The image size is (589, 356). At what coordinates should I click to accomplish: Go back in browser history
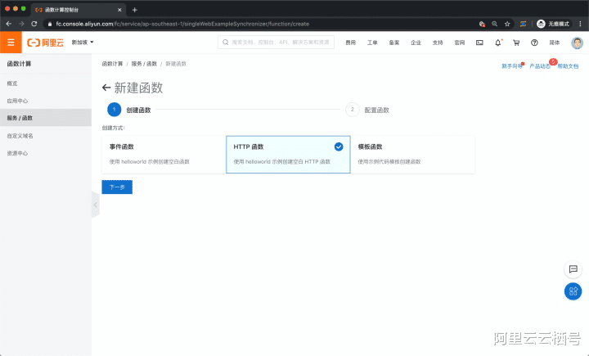click(x=9, y=24)
